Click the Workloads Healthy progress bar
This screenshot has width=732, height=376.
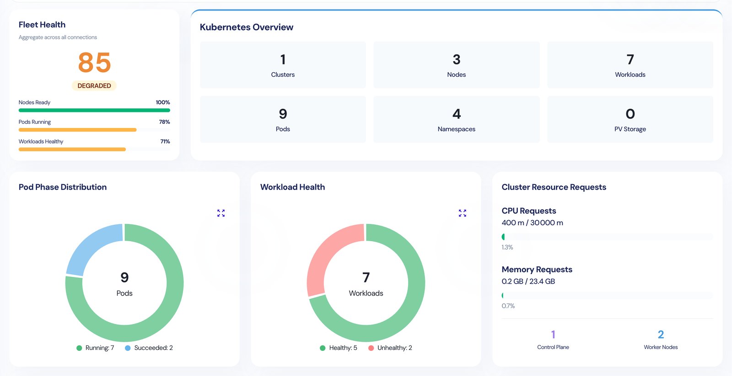pyautogui.click(x=94, y=149)
